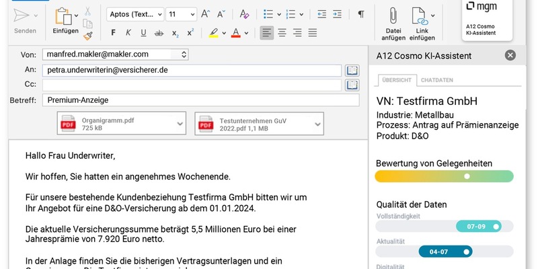Toggle subscript x2 formatting
This screenshot has height=269, width=538.
pos(175,33)
